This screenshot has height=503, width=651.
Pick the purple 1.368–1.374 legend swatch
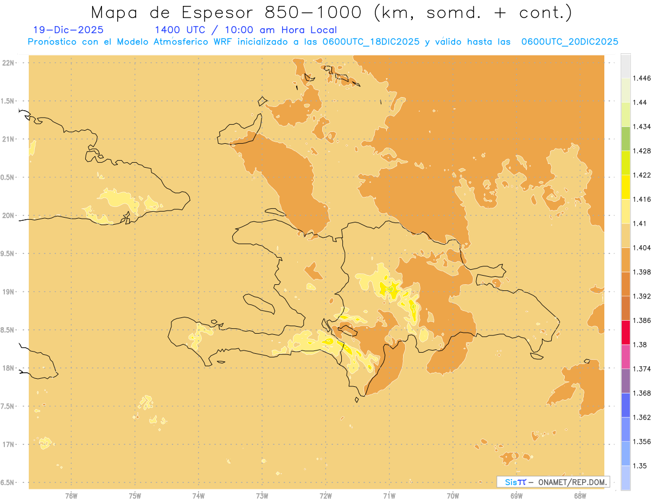click(x=626, y=381)
